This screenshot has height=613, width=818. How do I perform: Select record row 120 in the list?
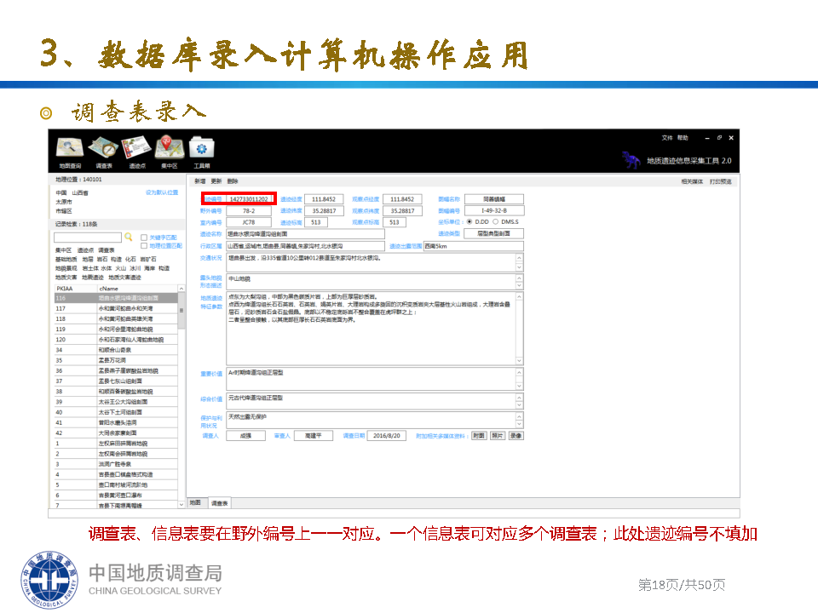116,340
